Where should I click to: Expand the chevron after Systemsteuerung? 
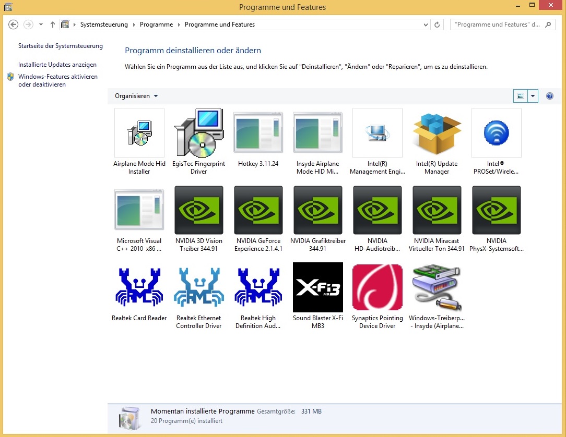click(x=134, y=25)
